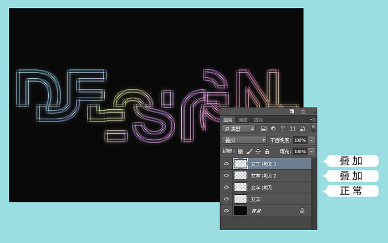Viewport: 388px width, 243px height.
Task: Toggle the layer filtering on/off switch
Action: point(313,129)
